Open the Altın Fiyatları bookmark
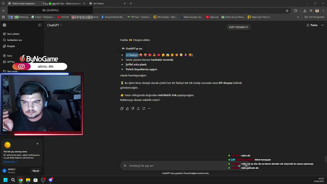 [165, 17]
